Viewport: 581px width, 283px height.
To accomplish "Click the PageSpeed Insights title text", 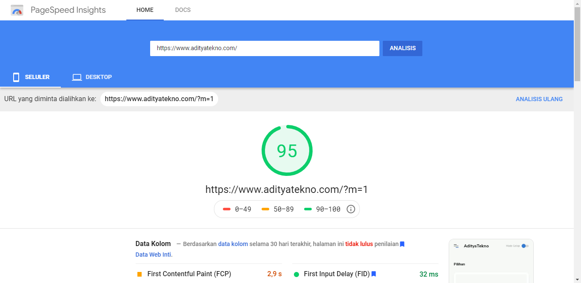I will (68, 10).
